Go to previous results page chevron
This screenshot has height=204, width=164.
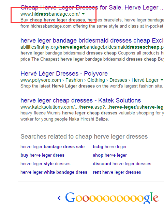59,198
